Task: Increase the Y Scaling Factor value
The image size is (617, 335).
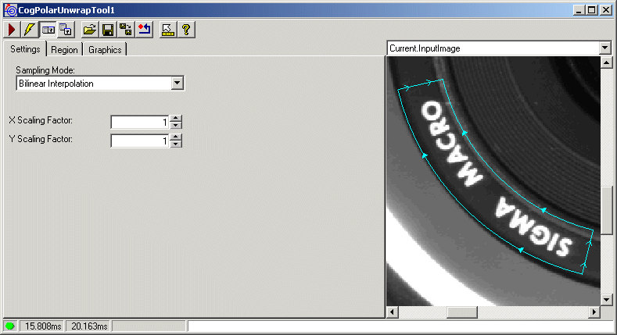Action: (x=176, y=137)
